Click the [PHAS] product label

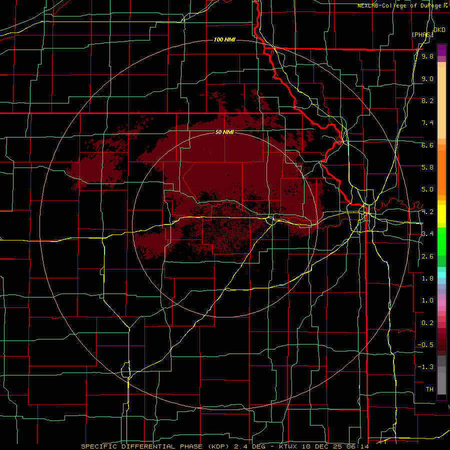pos(422,34)
